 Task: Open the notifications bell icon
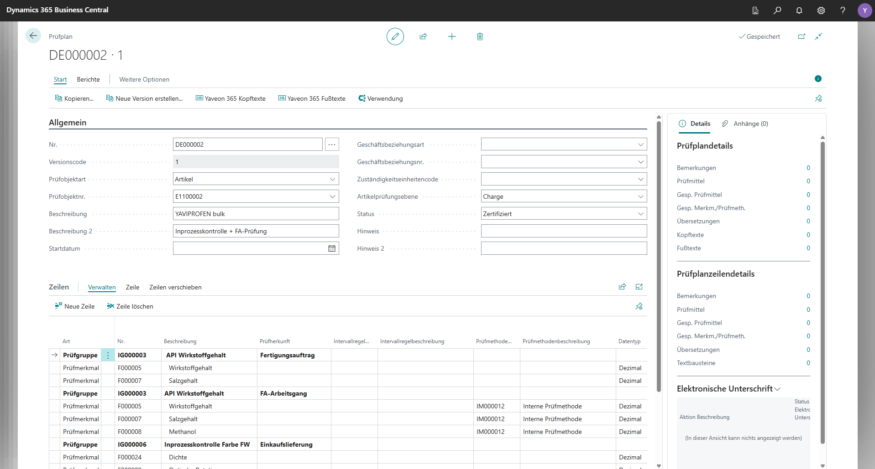(799, 10)
